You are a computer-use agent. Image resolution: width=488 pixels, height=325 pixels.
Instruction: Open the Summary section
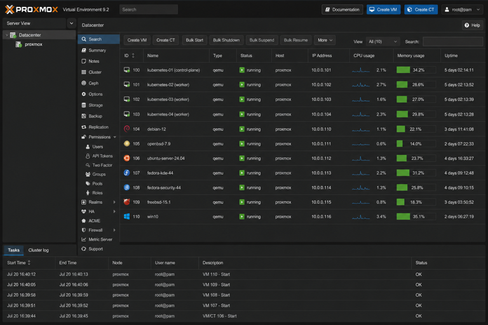click(x=98, y=50)
